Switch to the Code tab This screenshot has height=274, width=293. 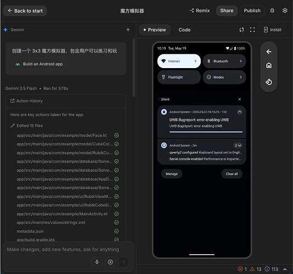[x=184, y=30]
